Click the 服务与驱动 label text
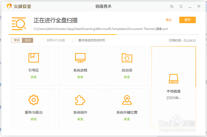This screenshot has width=207, height=137. (34, 112)
